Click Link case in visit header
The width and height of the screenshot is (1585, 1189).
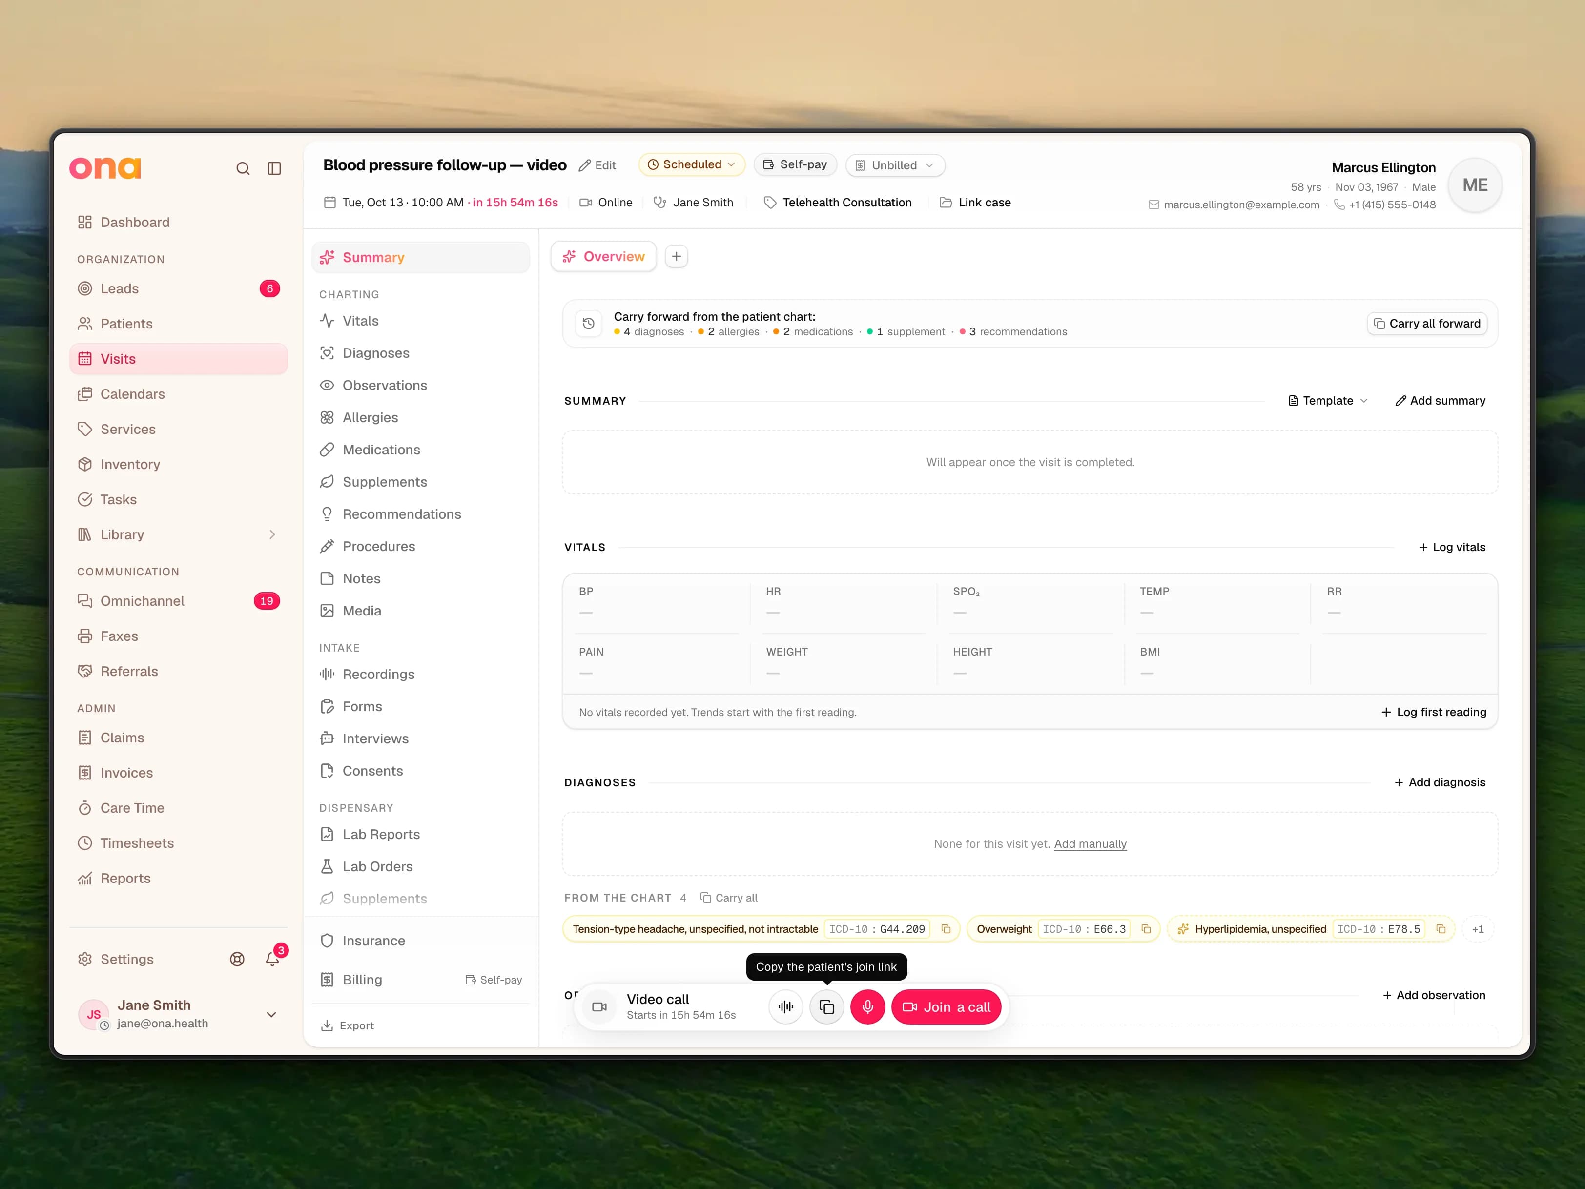pos(975,203)
